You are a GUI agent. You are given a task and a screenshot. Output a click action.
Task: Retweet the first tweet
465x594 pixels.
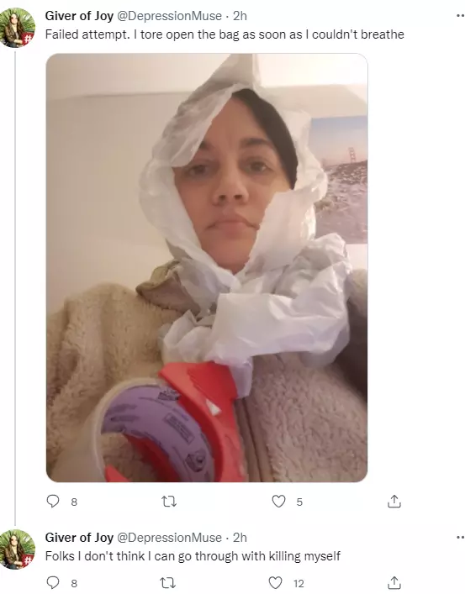pos(169,502)
